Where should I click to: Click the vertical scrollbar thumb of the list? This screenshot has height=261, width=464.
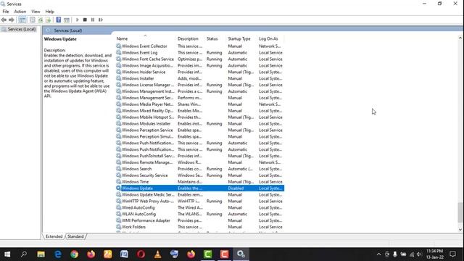460,212
